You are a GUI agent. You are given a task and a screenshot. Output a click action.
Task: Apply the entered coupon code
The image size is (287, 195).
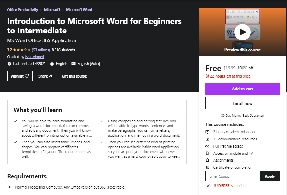coord(270,176)
